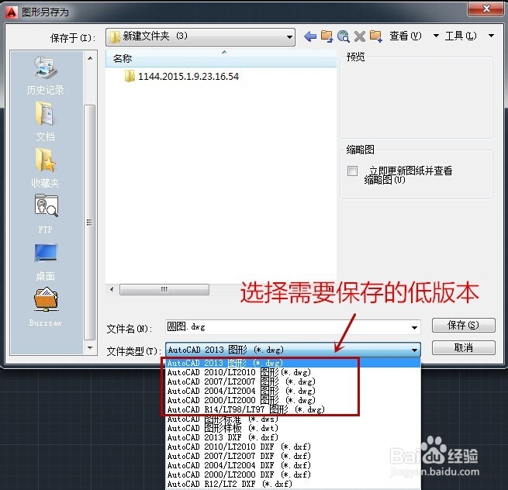Open 桌面 in places sidebar
The image size is (508, 490).
click(x=45, y=262)
